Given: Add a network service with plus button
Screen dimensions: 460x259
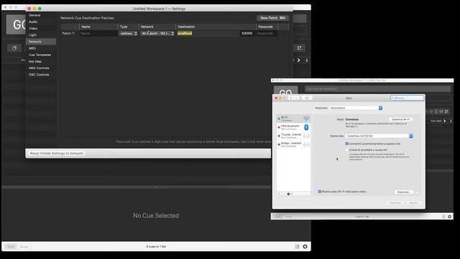Looking at the screenshot, I should 279,194.
